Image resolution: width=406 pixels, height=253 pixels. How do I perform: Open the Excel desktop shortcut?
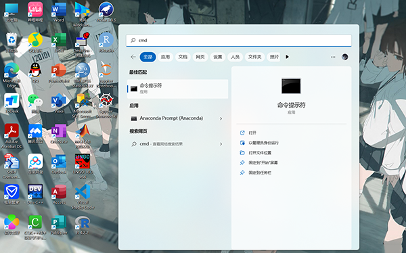click(x=59, y=42)
